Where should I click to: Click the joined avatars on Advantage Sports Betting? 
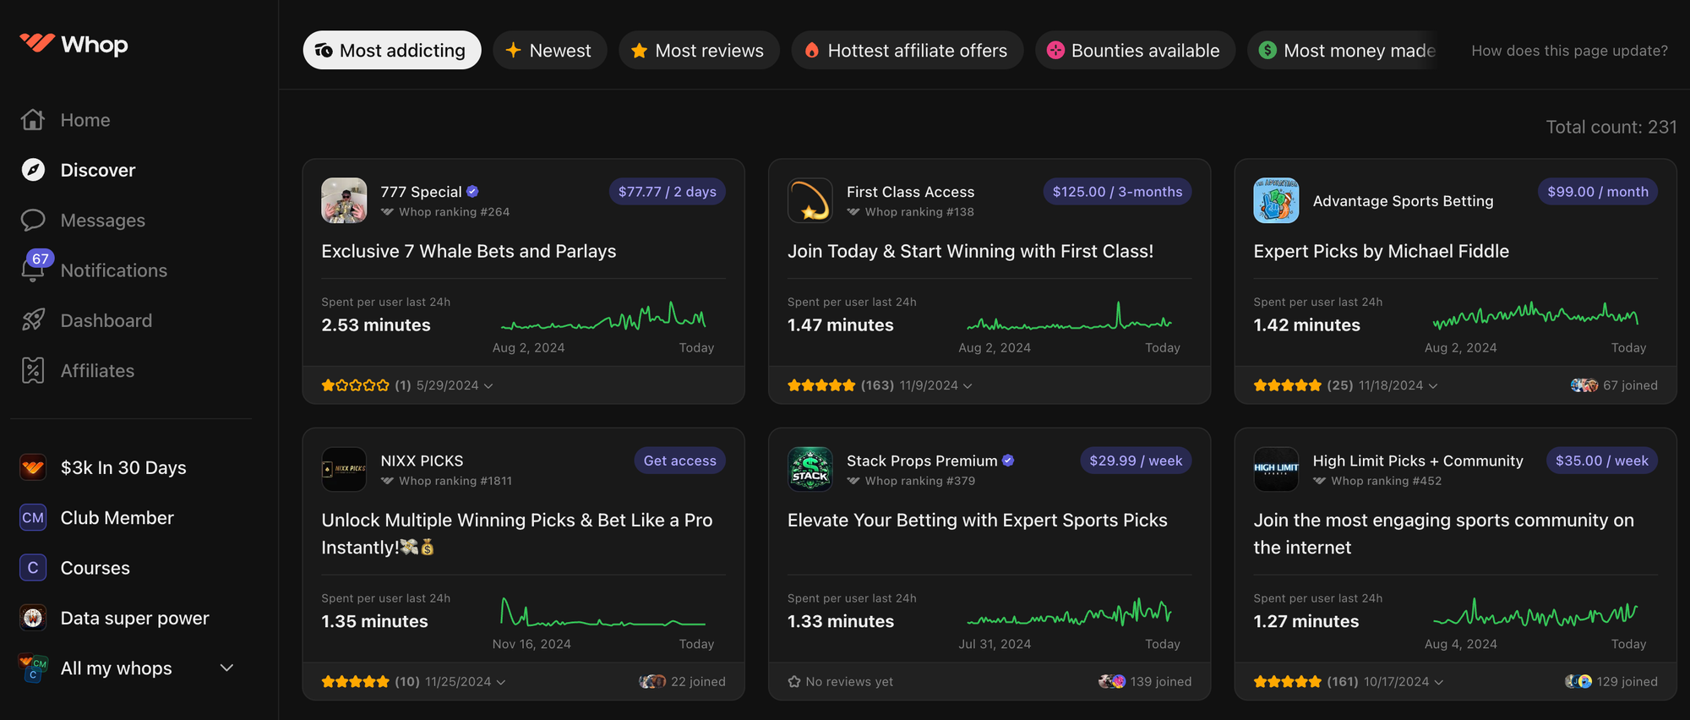tap(1584, 385)
